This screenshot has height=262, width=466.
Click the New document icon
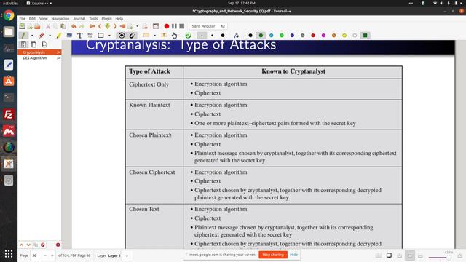tap(30, 26)
